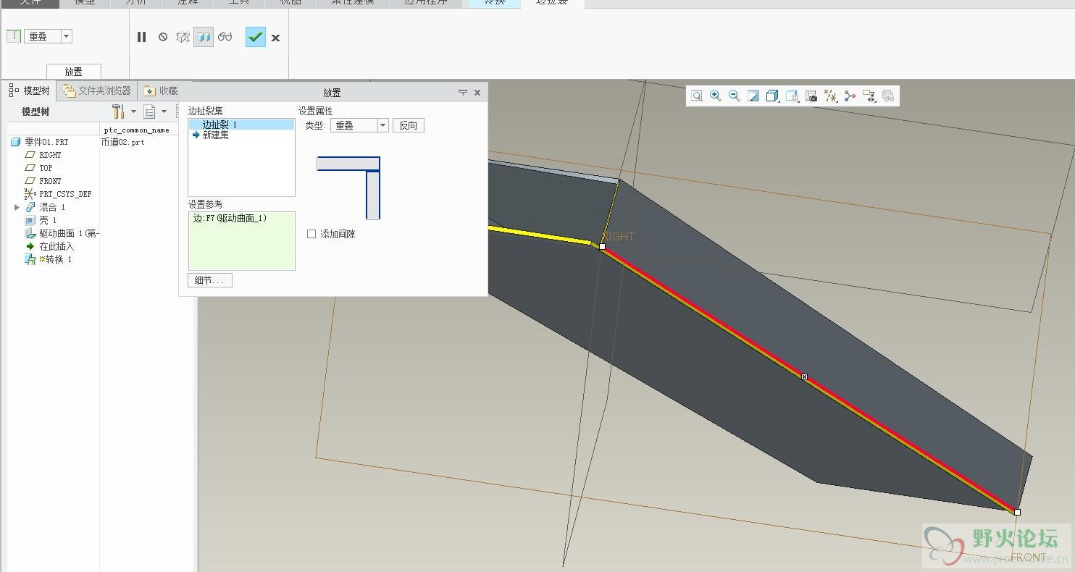Select the FRONT datum plane in tree
1075x572 pixels.
click(x=43, y=181)
